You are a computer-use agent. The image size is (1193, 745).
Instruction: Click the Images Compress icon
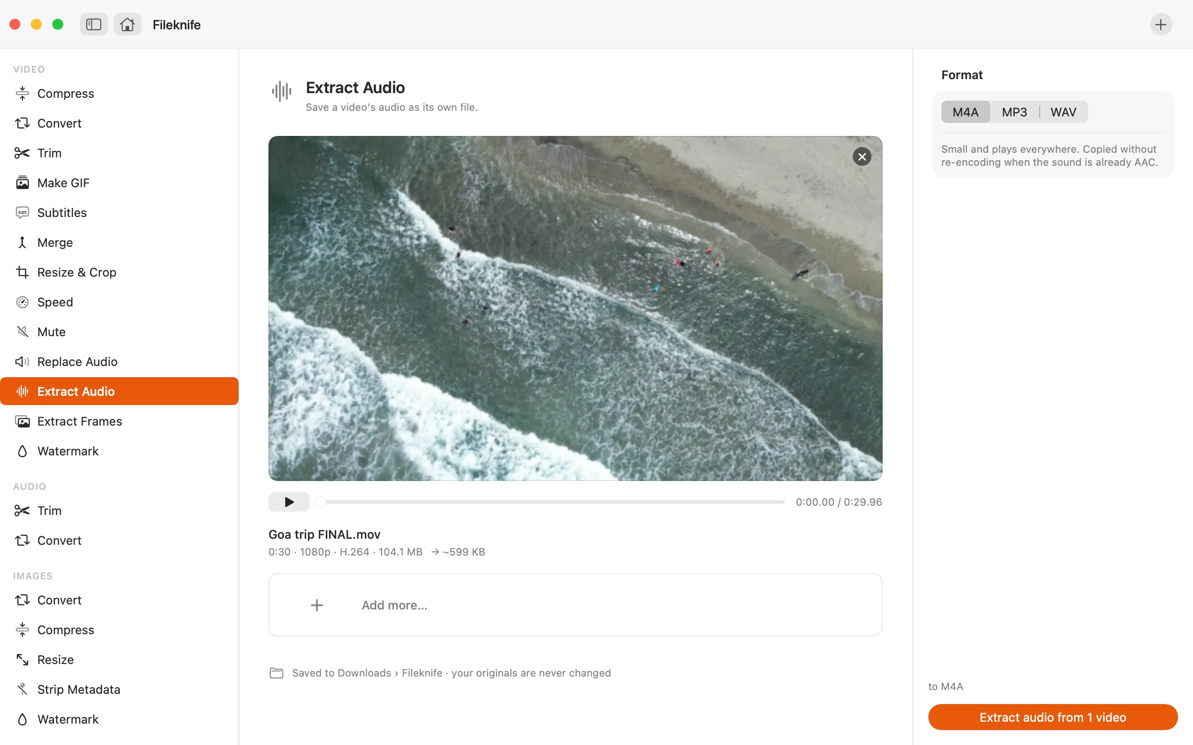click(22, 630)
